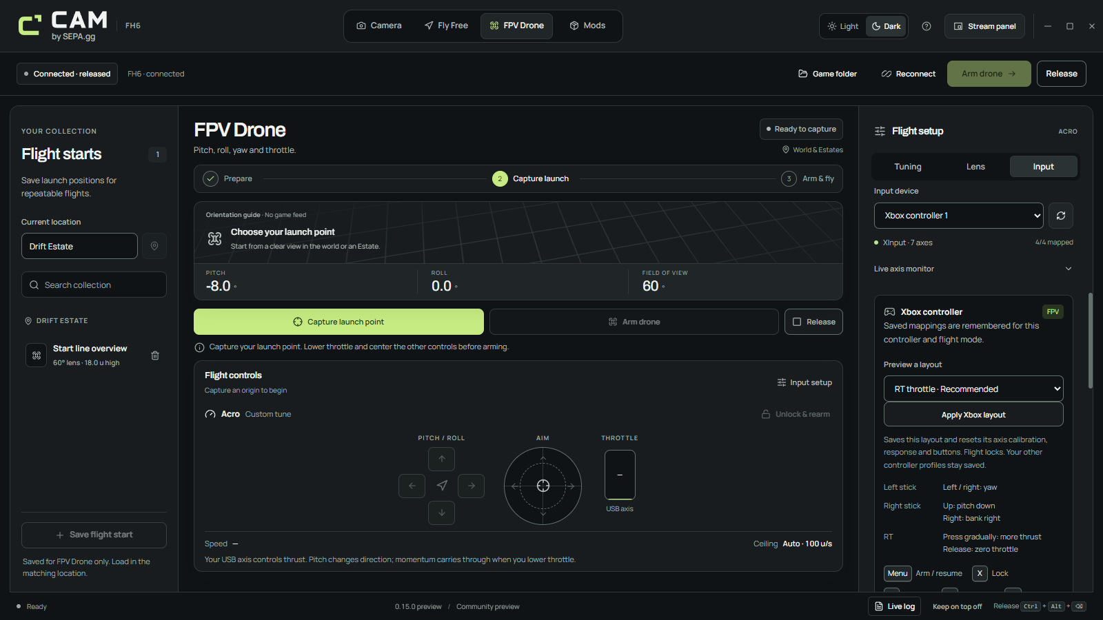The width and height of the screenshot is (1103, 620).
Task: Open the Stream panel
Action: pyautogui.click(x=984, y=26)
